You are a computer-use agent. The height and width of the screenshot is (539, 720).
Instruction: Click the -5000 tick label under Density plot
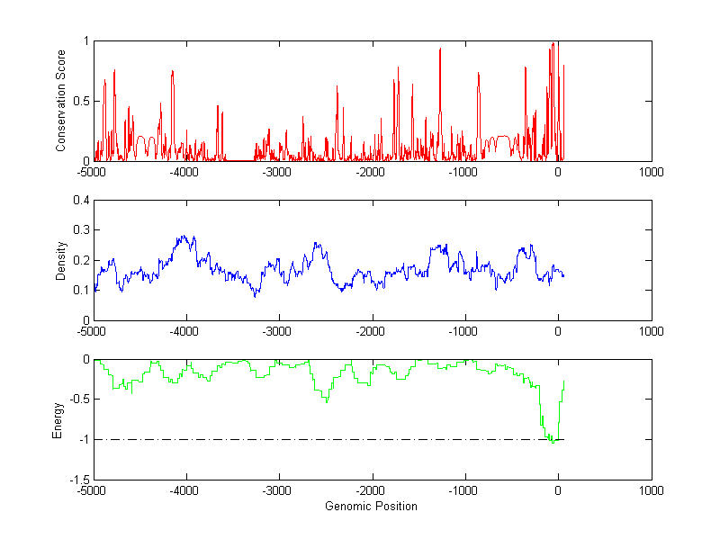tap(93, 332)
